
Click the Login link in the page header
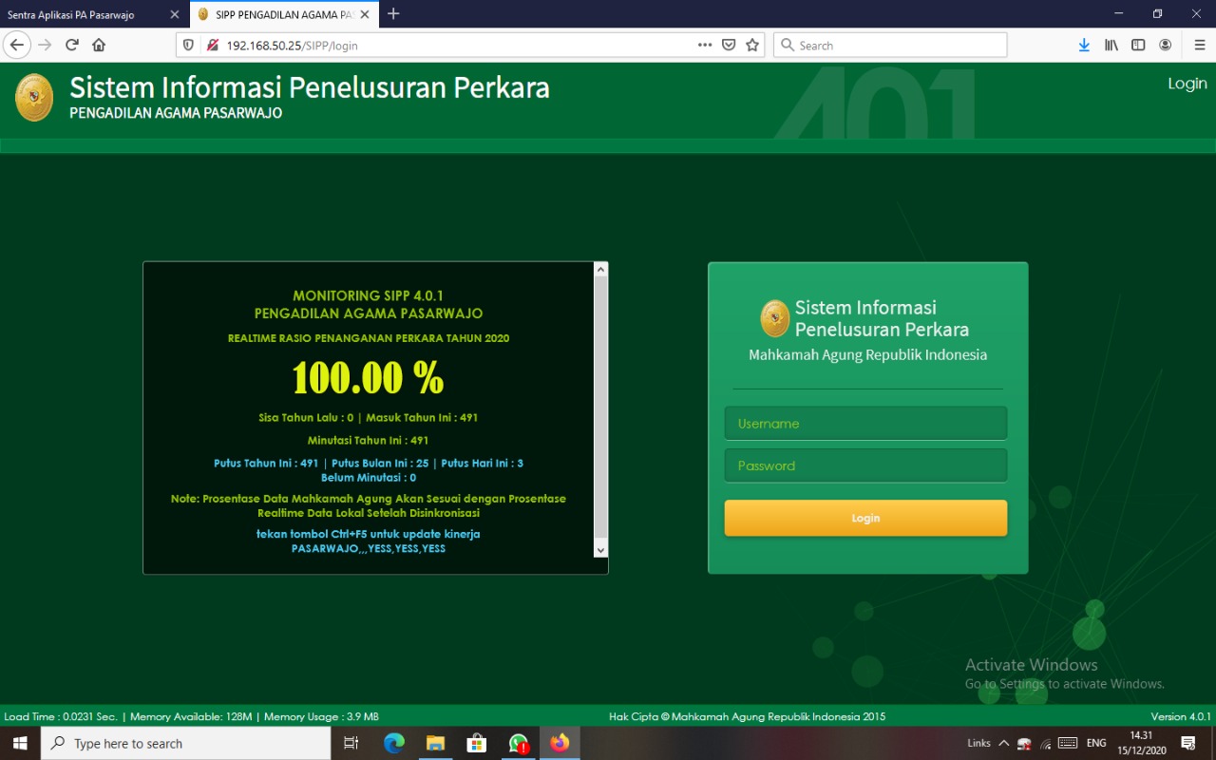pyautogui.click(x=1187, y=84)
